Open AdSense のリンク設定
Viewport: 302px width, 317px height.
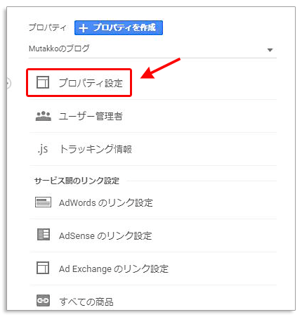coord(152,235)
